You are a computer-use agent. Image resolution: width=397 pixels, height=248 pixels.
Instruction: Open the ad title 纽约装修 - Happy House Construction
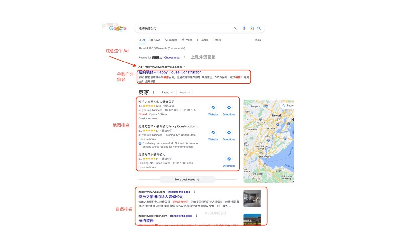170,72
